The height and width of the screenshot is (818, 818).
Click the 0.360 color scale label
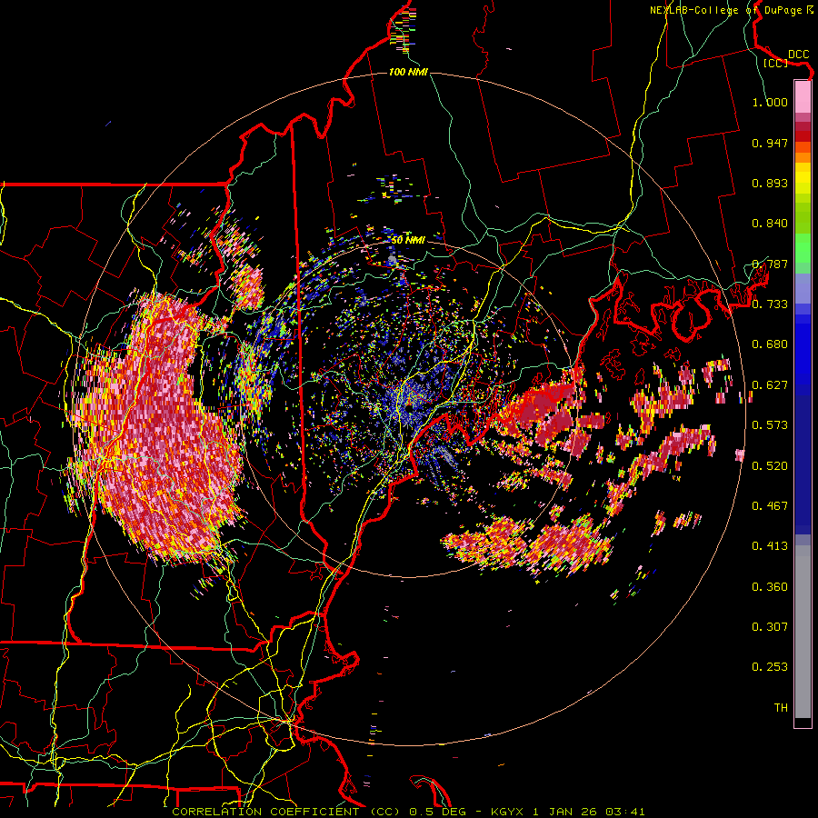770,587
